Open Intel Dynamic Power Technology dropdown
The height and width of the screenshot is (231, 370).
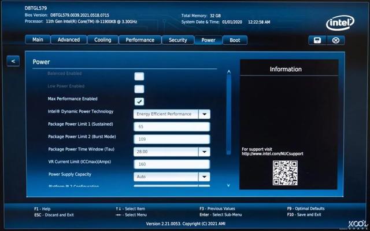click(172, 114)
